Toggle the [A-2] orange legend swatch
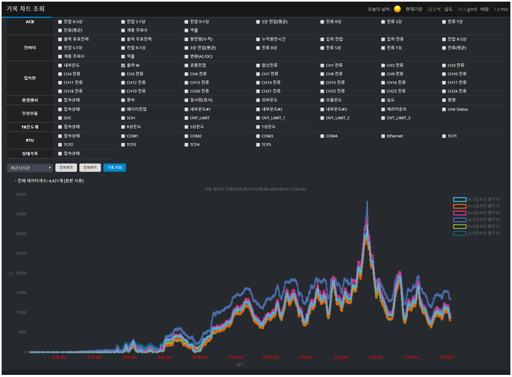 (459, 206)
